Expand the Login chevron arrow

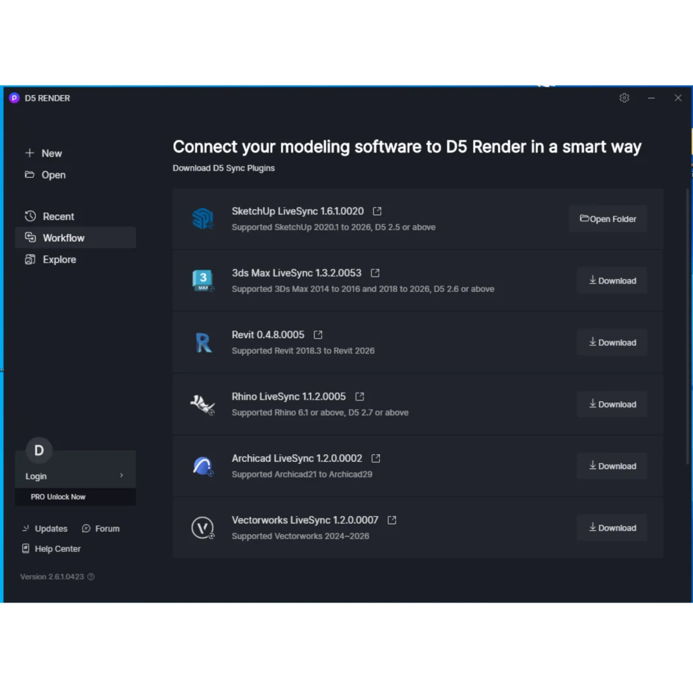tap(121, 475)
